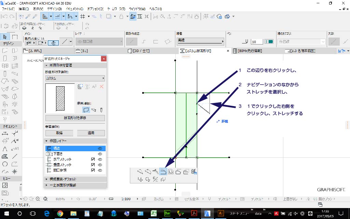
Task: Click the Undo arrow in the toolbar
Action: point(5,16)
